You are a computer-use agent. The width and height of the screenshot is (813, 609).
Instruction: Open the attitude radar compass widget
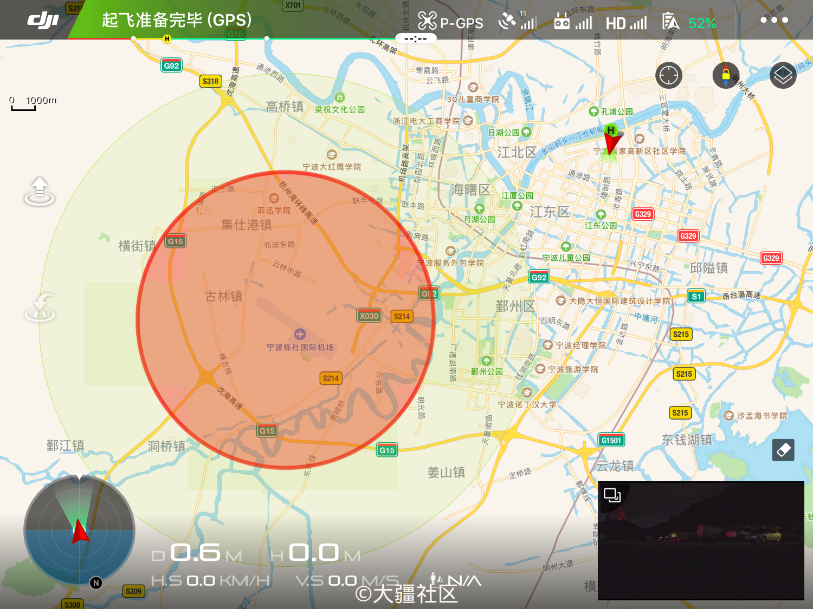coord(79,530)
